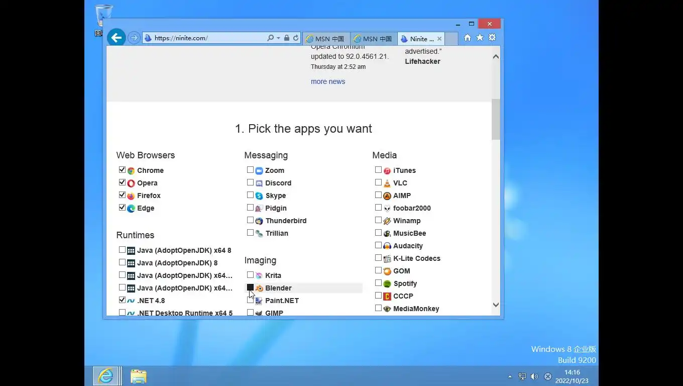Viewport: 683px width, 386px height.
Task: Switch to first MSN 中国 tab
Action: pyautogui.click(x=326, y=39)
